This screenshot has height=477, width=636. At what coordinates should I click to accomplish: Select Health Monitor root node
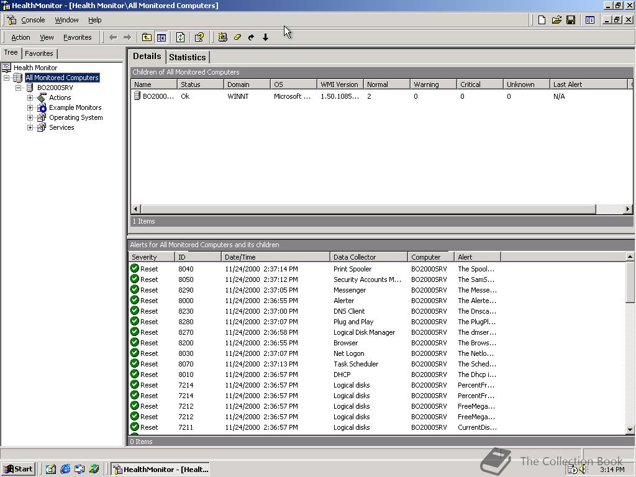pyautogui.click(x=35, y=68)
